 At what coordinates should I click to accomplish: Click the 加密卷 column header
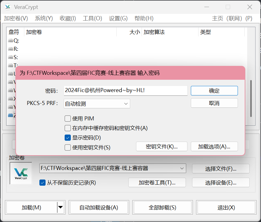pos(70,32)
